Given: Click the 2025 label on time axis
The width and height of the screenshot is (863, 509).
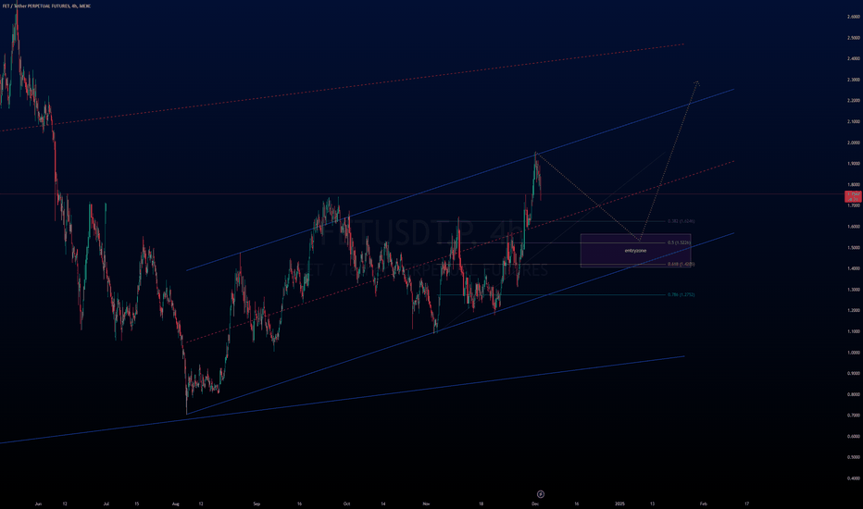Looking at the screenshot, I should click(620, 503).
